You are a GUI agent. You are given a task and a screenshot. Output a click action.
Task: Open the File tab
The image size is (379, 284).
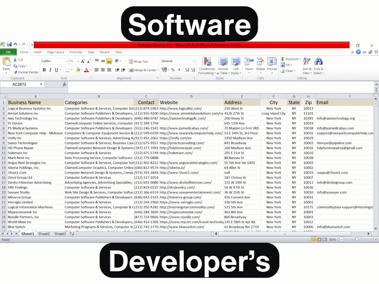point(8,52)
